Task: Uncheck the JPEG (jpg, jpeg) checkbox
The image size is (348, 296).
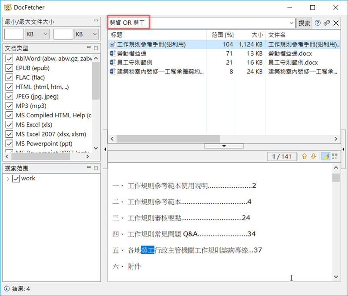Action: (9, 96)
